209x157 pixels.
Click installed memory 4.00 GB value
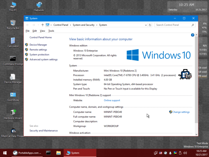pos(108,80)
